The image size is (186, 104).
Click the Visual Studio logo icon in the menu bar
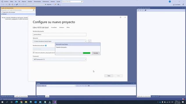pos(2,1)
